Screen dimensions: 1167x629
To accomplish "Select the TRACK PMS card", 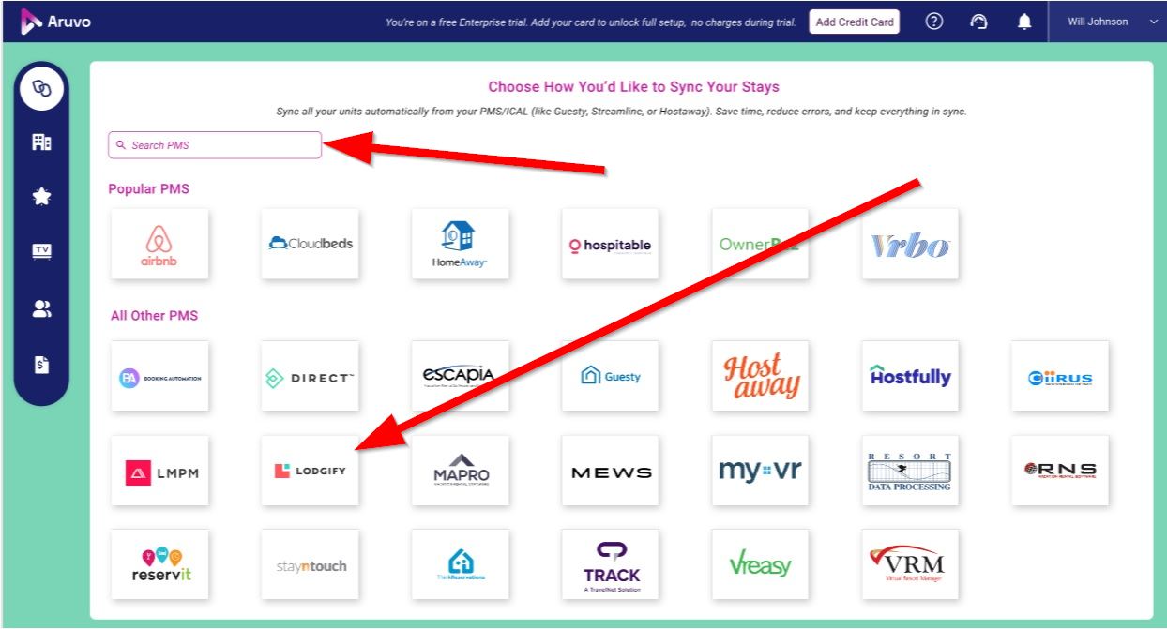I will click(610, 564).
